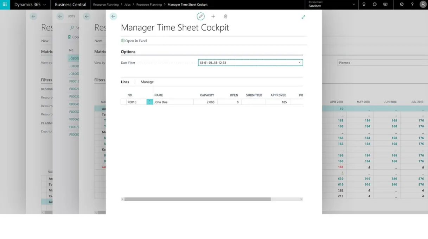Image resolution: width=428 pixels, height=239 pixels.
Task: Click the plus icon to add new
Action: [213, 17]
